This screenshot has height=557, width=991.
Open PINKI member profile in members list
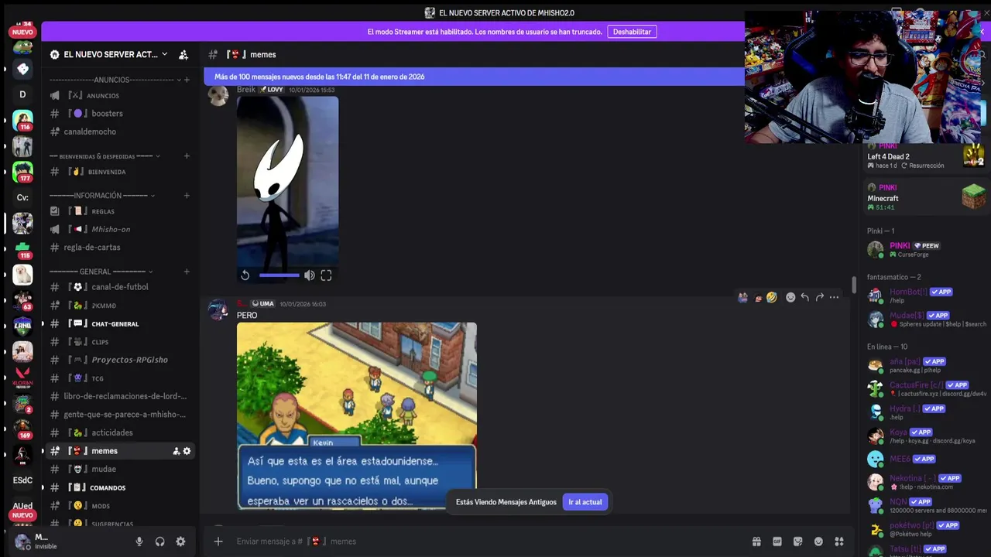925,249
